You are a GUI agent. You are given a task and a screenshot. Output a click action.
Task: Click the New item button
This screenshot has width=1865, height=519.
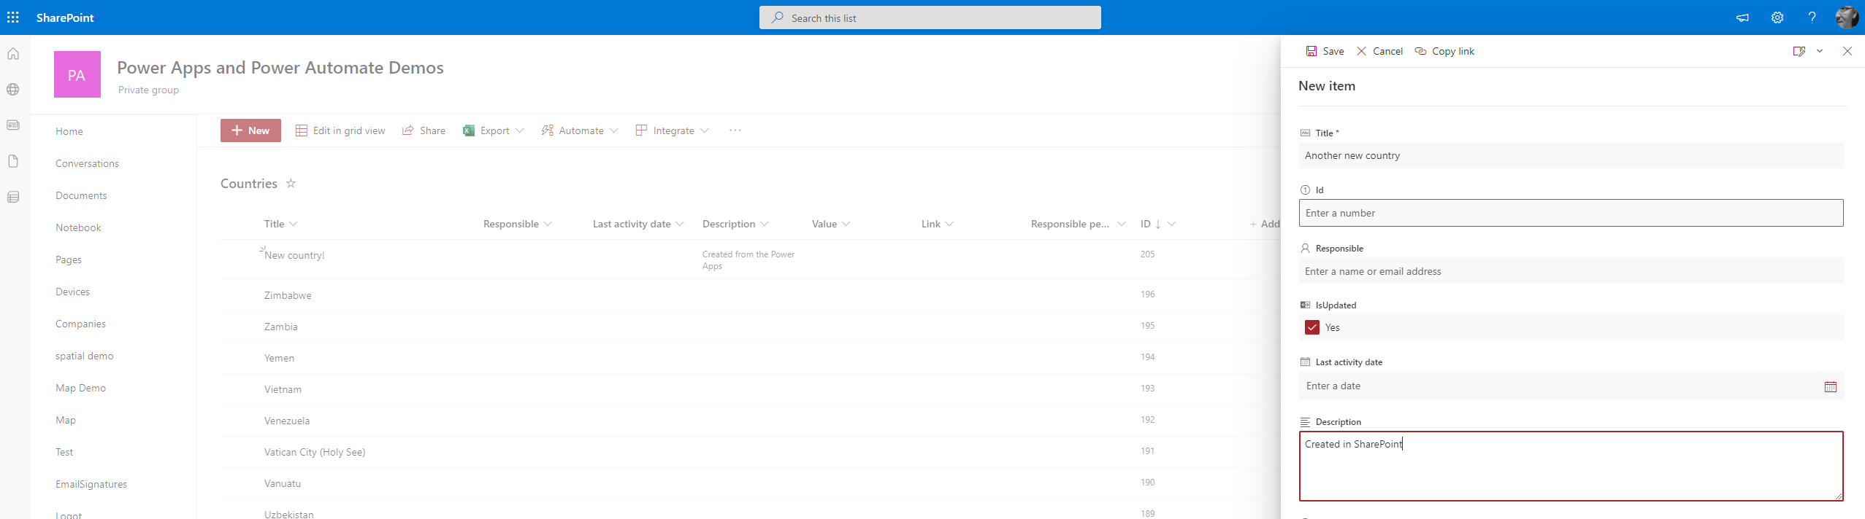pyautogui.click(x=250, y=130)
